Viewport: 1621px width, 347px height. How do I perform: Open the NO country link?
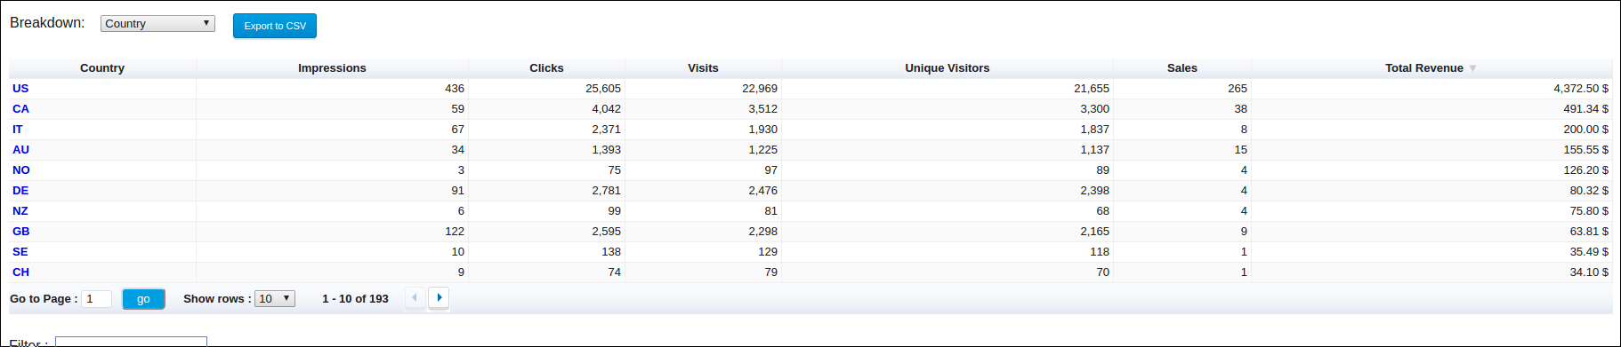pos(21,170)
